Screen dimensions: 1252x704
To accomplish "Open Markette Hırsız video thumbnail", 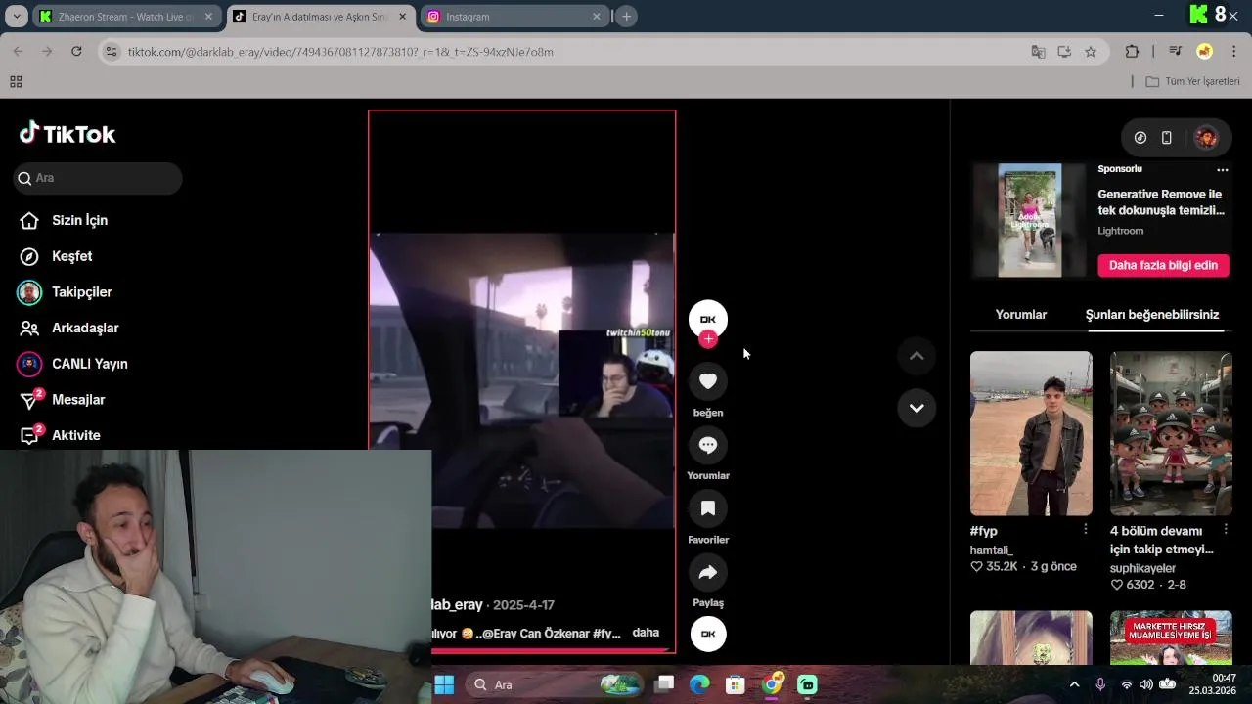I will tap(1171, 638).
